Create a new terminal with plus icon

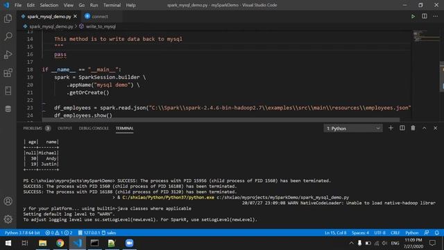(x=391, y=128)
